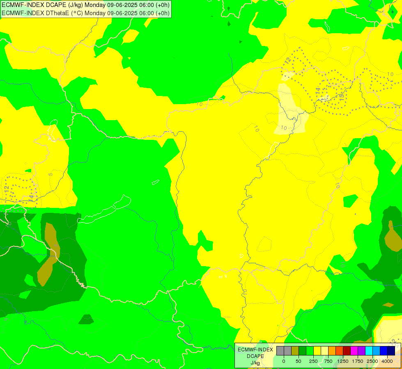402x369 pixels.
Task: Click the '15' contour label on the map
Action: click(x=341, y=97)
